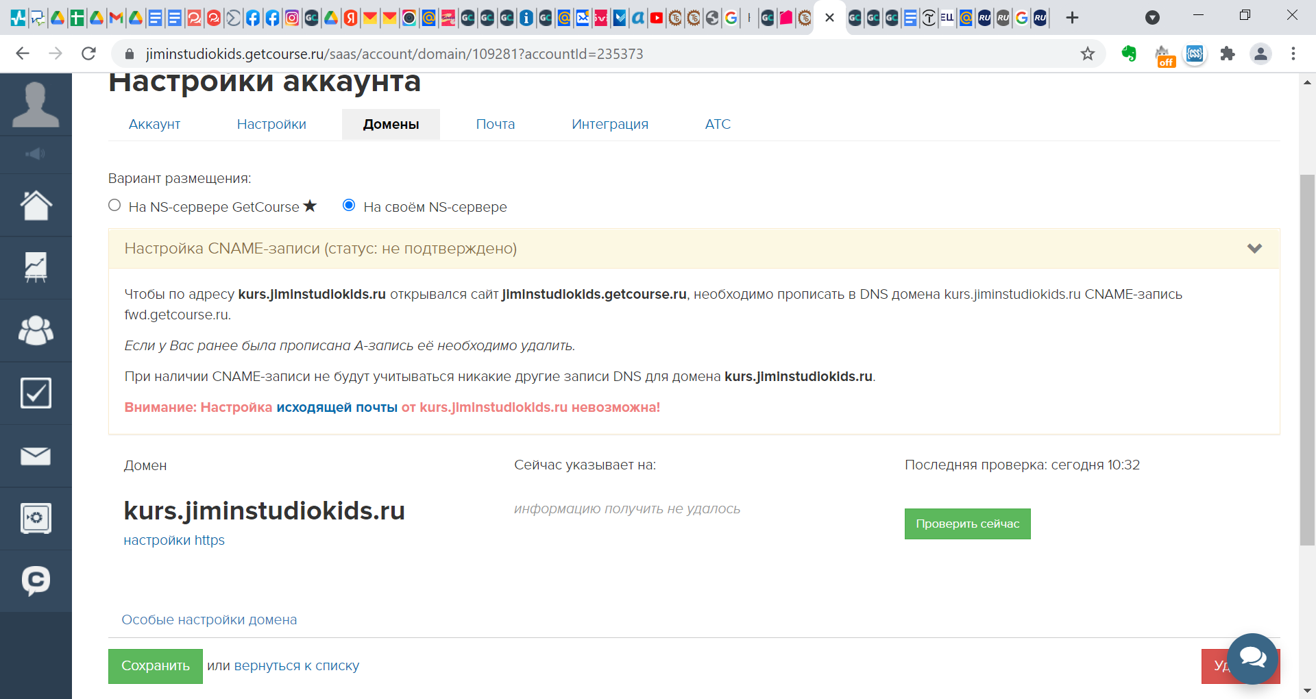This screenshot has width=1316, height=699.
Task: Switch to the YouTube browser tab
Action: pos(657,18)
